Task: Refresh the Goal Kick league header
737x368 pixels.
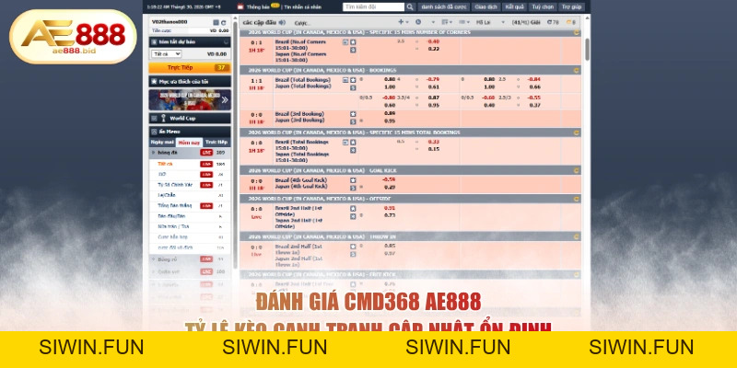Action: pyautogui.click(x=576, y=170)
